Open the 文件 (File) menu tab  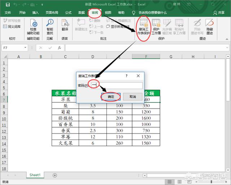[8, 12]
